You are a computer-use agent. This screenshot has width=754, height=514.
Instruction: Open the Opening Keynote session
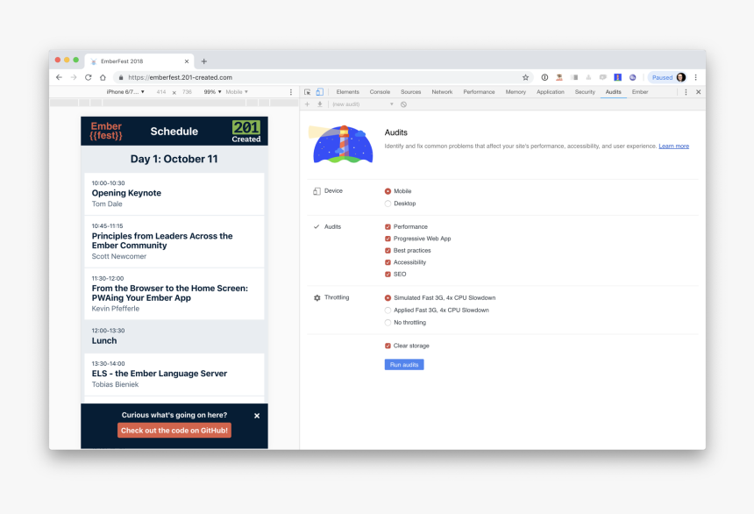coord(174,194)
